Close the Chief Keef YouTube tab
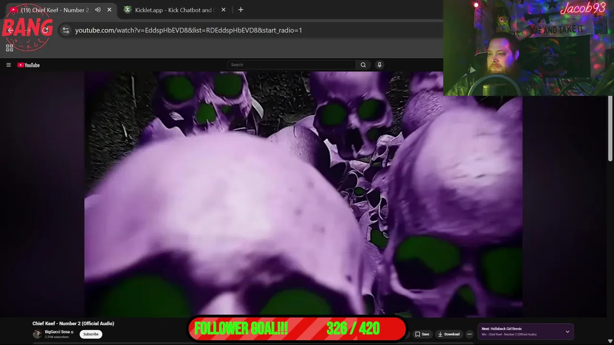The height and width of the screenshot is (345, 614). 109,10
